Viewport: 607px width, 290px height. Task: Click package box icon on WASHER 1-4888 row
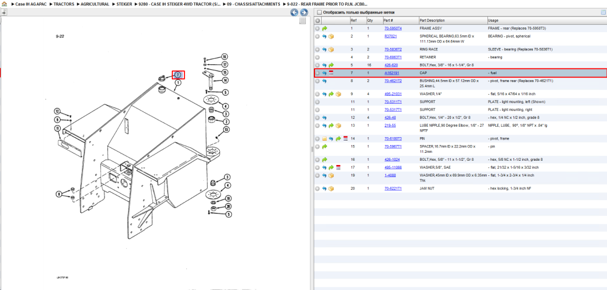pos(331,175)
